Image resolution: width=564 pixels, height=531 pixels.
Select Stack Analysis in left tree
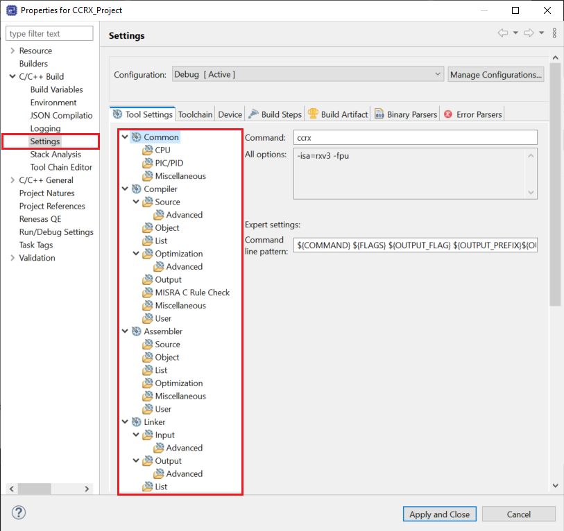tap(55, 154)
